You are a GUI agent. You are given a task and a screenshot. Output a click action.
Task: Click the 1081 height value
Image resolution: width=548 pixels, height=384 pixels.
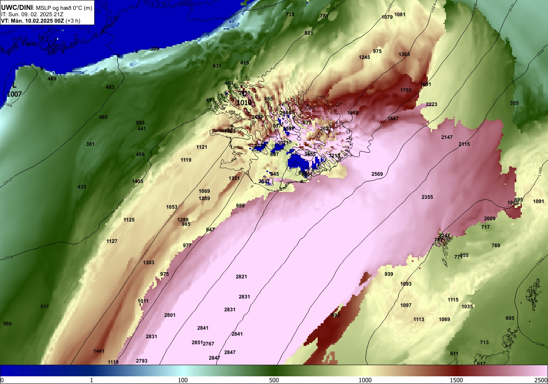400,15
